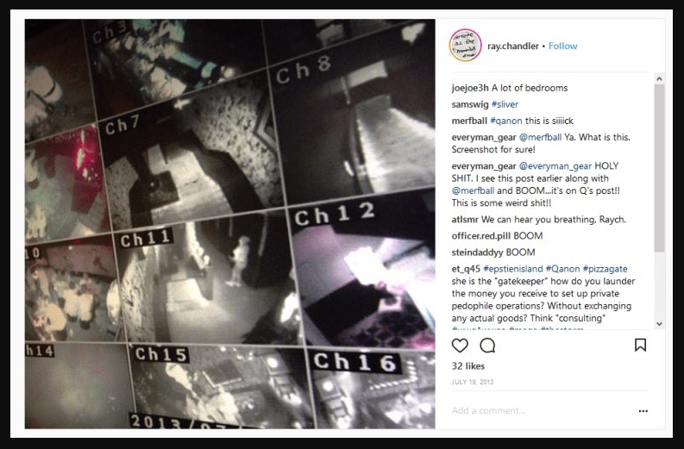Click the comments scrollbar thumb
The height and width of the screenshot is (449, 684).
(659, 168)
